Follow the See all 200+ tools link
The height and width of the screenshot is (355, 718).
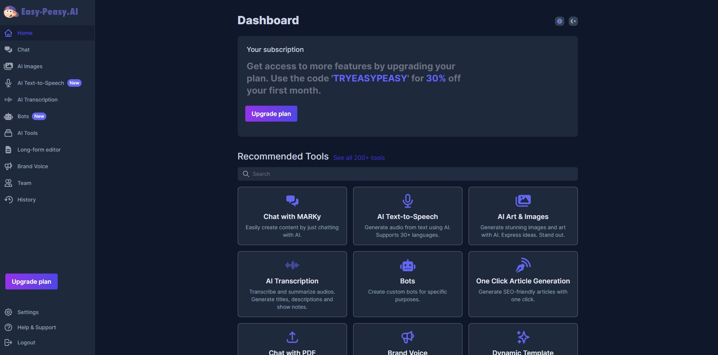359,158
